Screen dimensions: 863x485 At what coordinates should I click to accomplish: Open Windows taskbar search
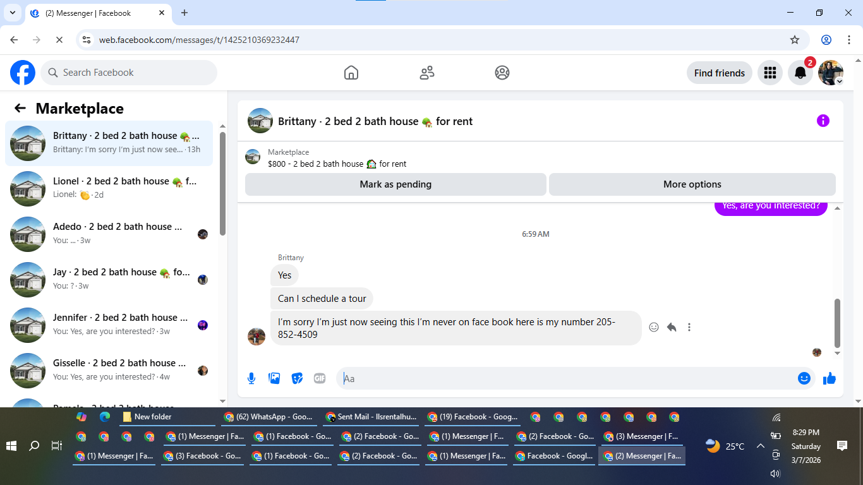34,446
